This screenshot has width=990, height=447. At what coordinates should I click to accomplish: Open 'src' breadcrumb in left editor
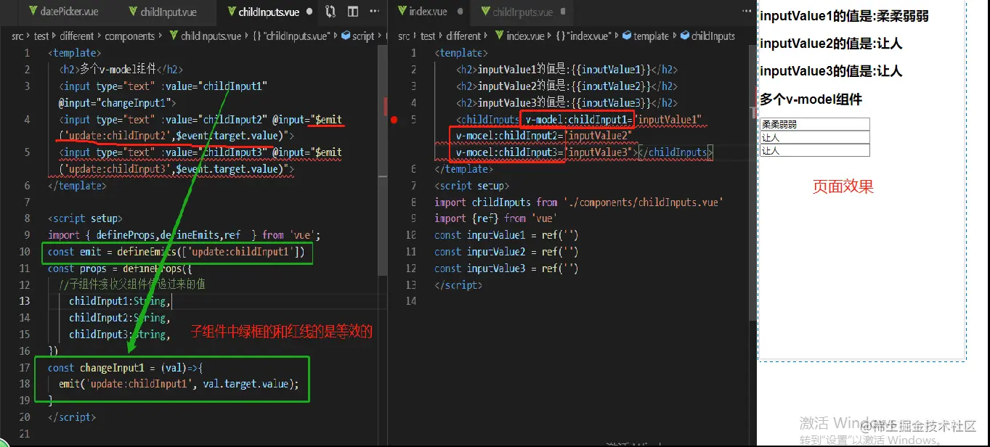17,36
